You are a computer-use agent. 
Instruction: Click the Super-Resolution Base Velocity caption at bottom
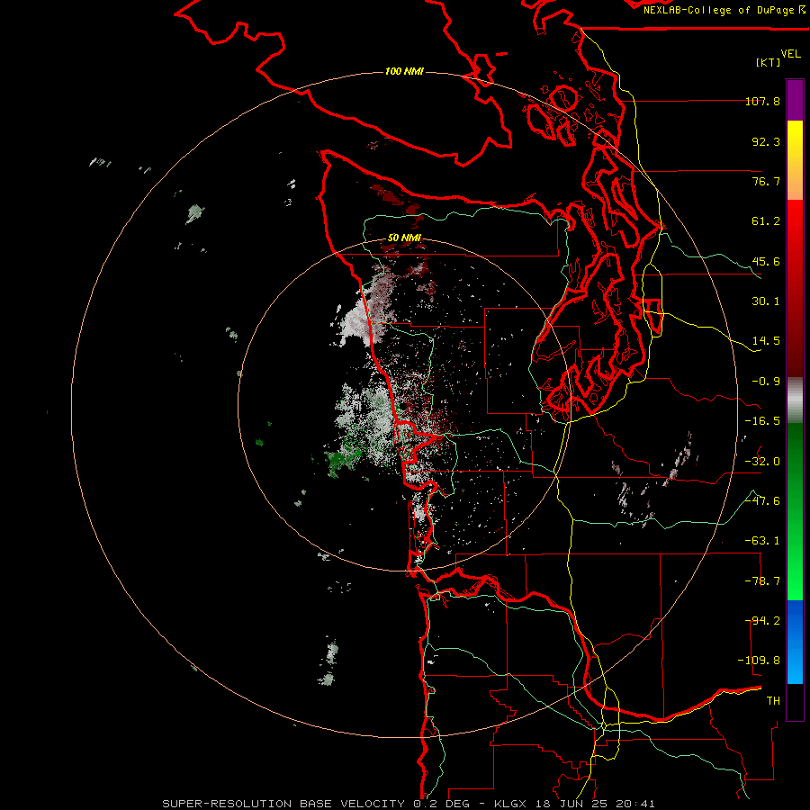tap(409, 804)
